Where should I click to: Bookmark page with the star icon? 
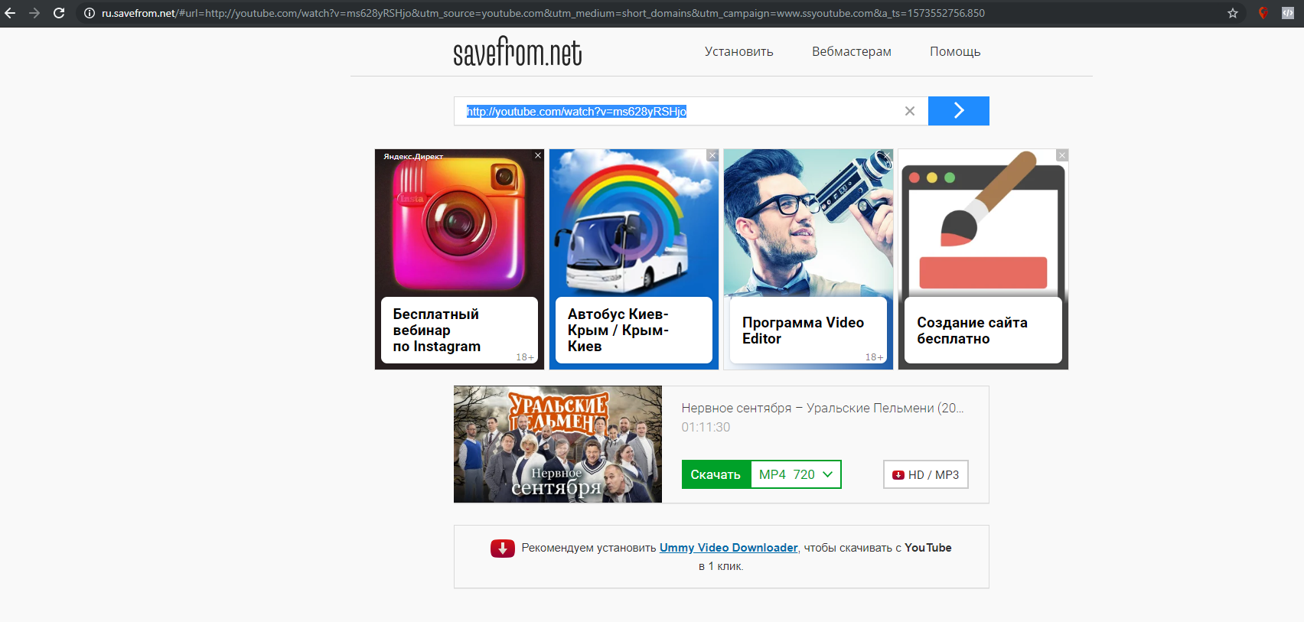[x=1233, y=13]
